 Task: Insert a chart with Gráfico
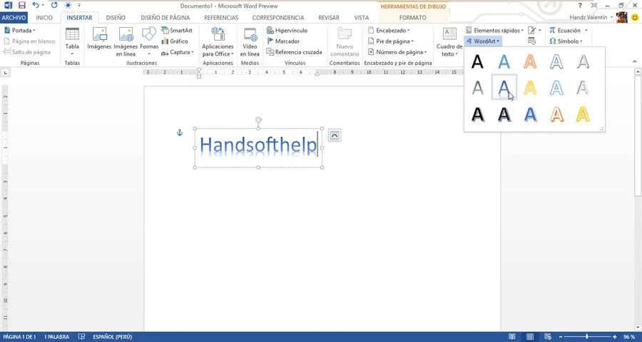tap(175, 41)
